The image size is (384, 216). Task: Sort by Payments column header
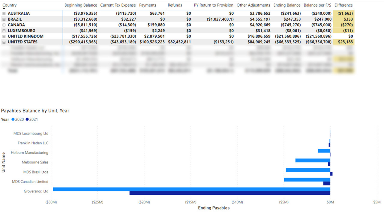(148, 5)
